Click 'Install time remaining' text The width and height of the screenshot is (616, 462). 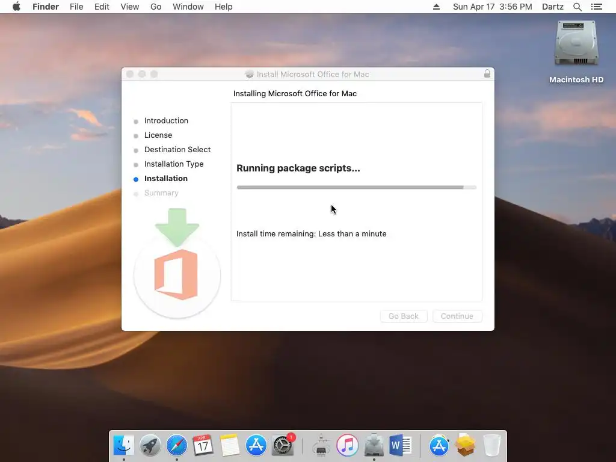pyautogui.click(x=311, y=234)
